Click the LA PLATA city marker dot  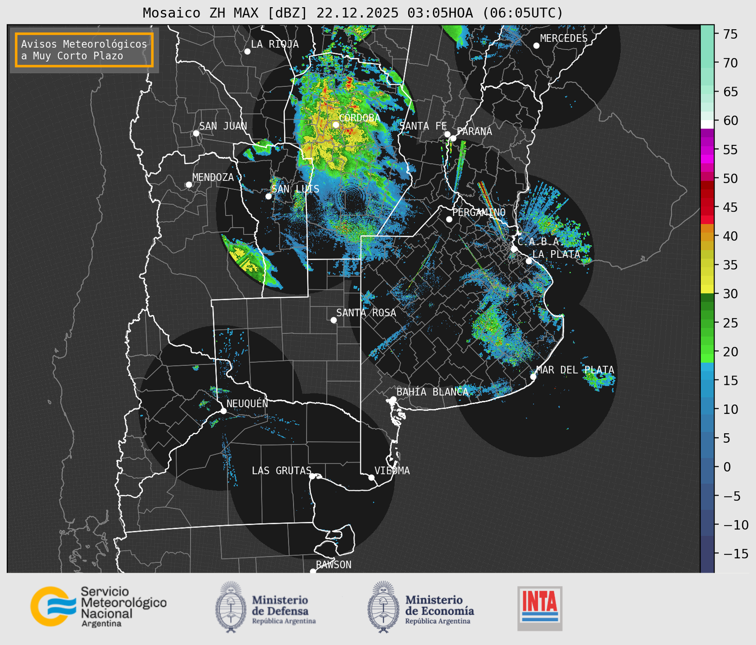coord(529,261)
